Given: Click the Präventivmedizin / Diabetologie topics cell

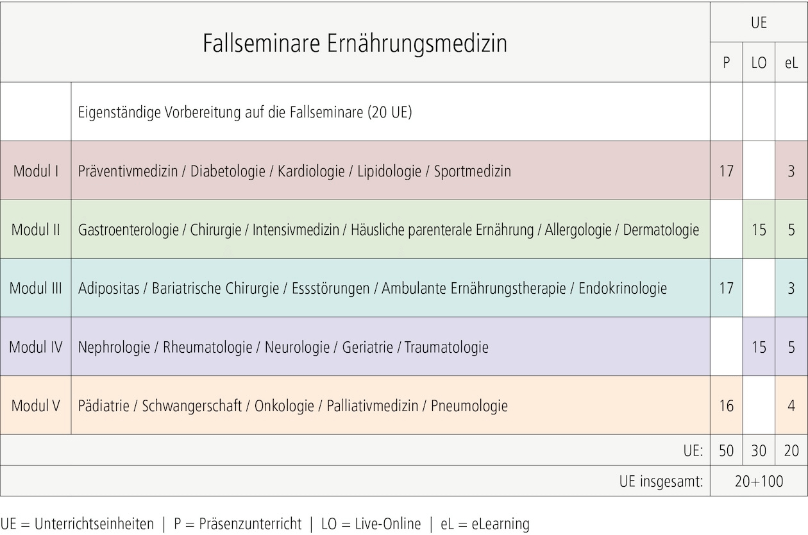Looking at the screenshot, I should (x=294, y=171).
